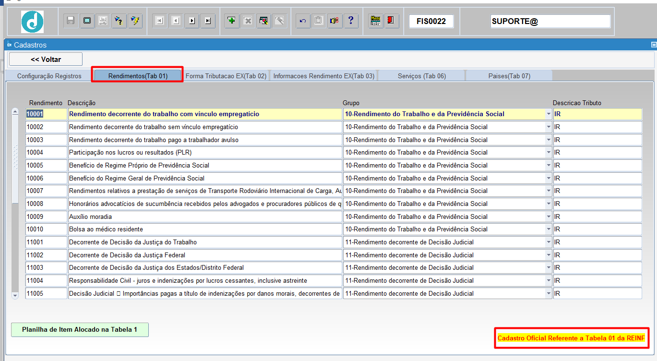Go to first record arrow icon
The width and height of the screenshot is (657, 361).
click(x=160, y=21)
